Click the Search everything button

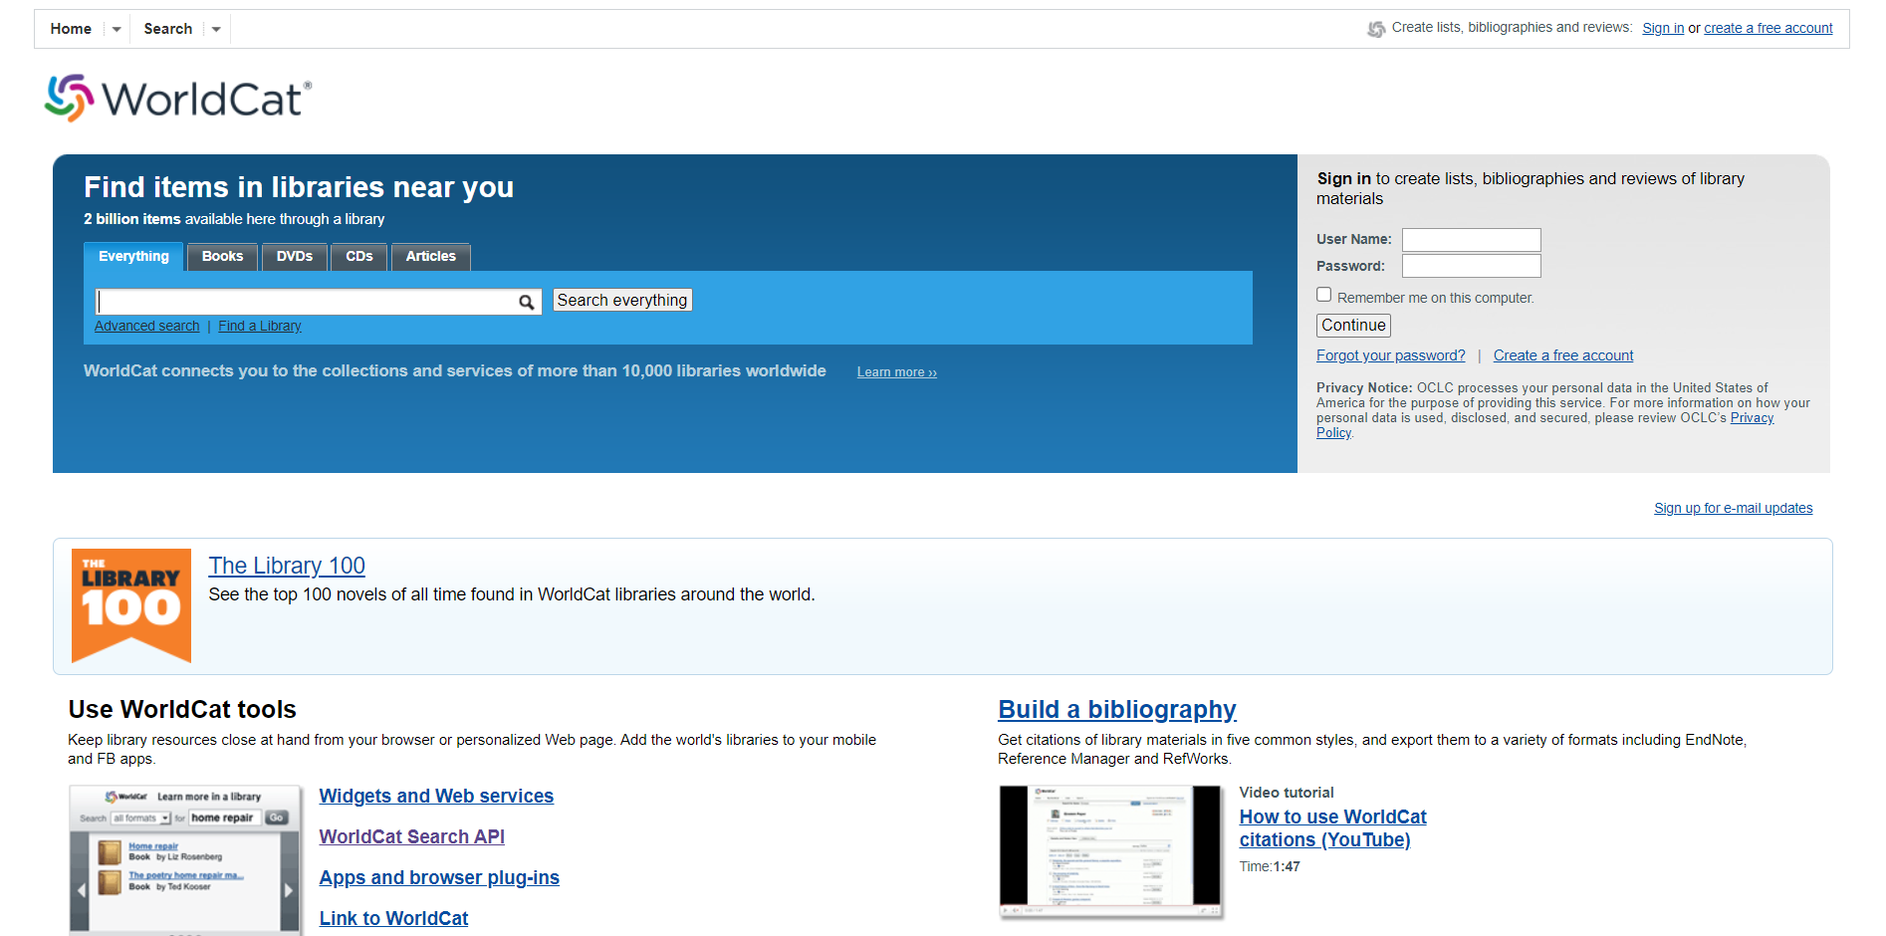tap(622, 301)
